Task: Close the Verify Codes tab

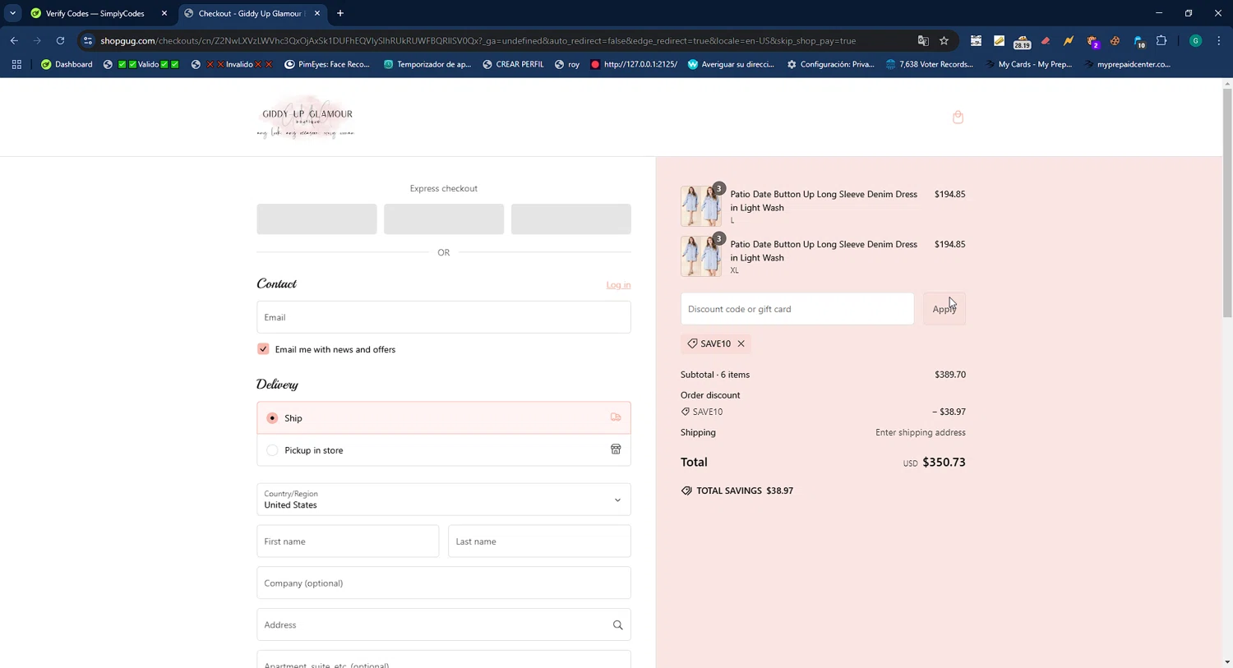Action: coord(164,13)
